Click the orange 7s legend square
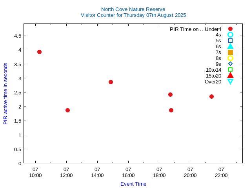The image size is (251, 188). click(x=230, y=52)
